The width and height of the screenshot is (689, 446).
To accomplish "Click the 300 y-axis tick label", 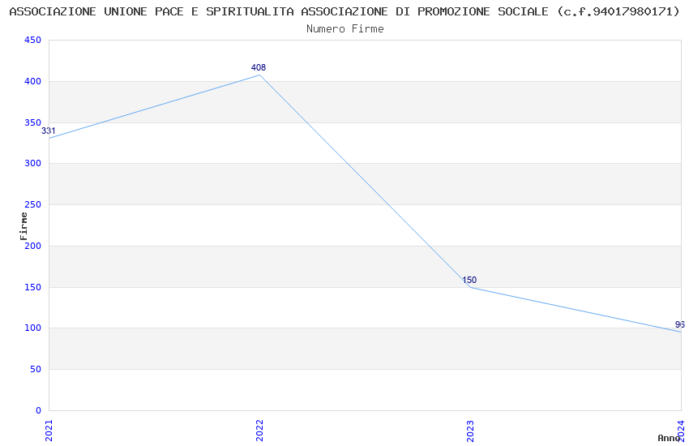I will point(33,164).
